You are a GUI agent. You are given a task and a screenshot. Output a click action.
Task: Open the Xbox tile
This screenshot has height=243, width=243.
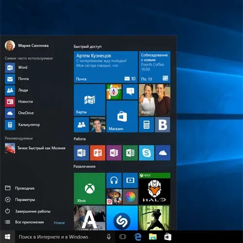click(x=89, y=189)
